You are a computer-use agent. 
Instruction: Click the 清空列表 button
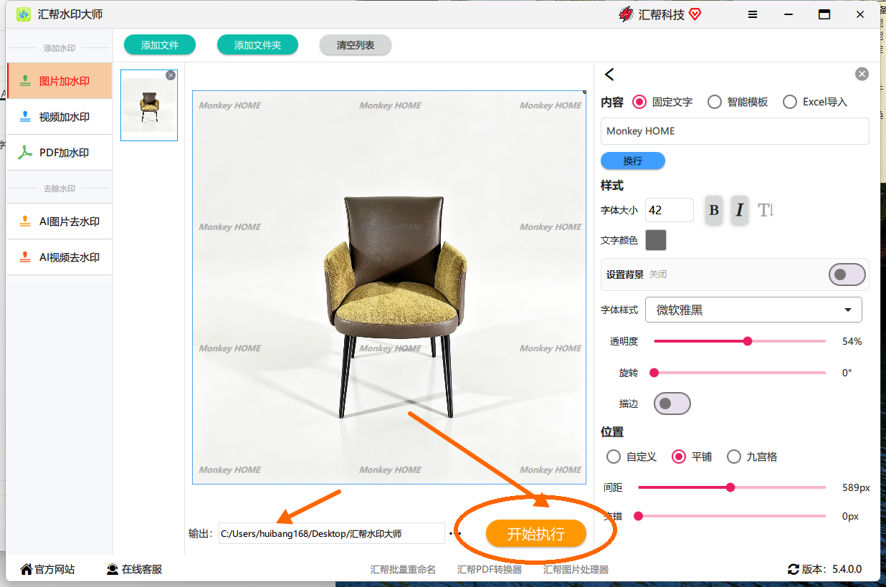click(356, 45)
